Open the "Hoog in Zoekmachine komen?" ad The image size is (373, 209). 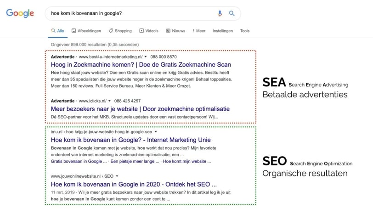[x=141, y=65]
